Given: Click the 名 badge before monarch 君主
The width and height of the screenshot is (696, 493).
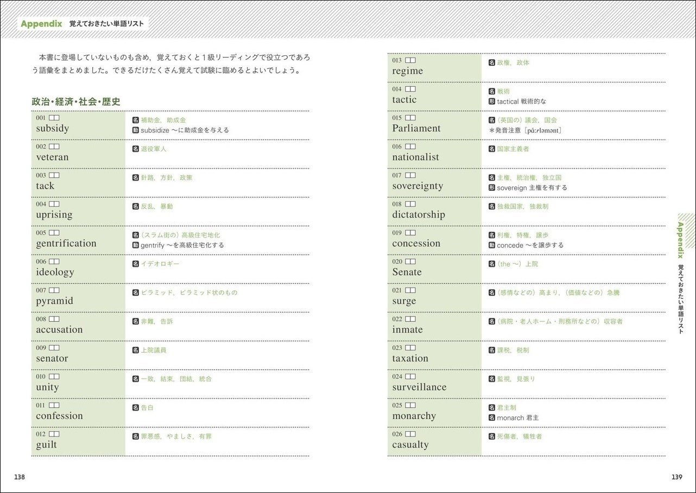Looking at the screenshot, I should click(x=492, y=418).
